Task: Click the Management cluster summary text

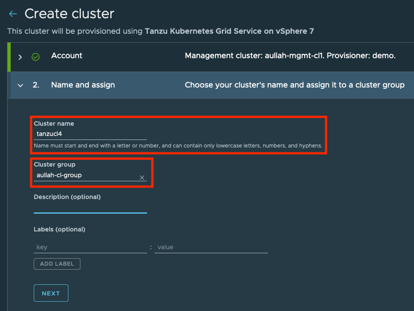Action: pyautogui.click(x=290, y=56)
